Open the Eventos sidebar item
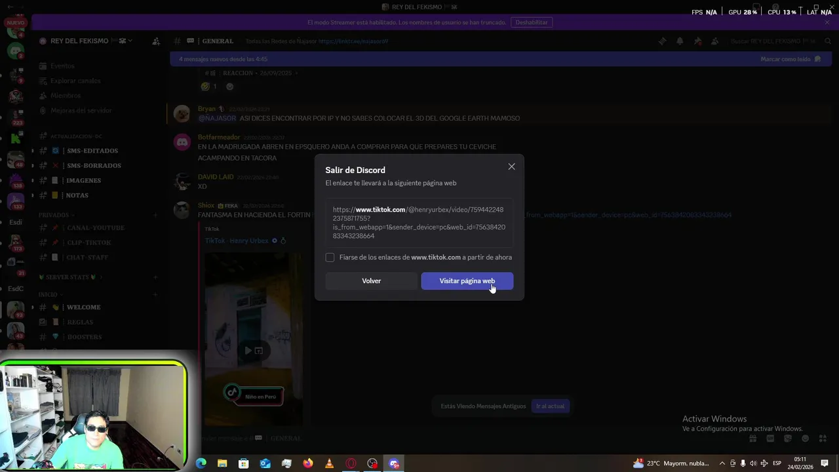 [x=100, y=66]
